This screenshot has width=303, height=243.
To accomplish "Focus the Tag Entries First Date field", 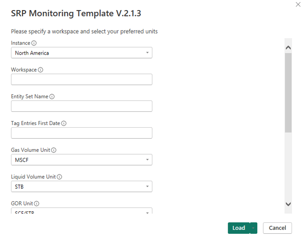I will point(81,133).
